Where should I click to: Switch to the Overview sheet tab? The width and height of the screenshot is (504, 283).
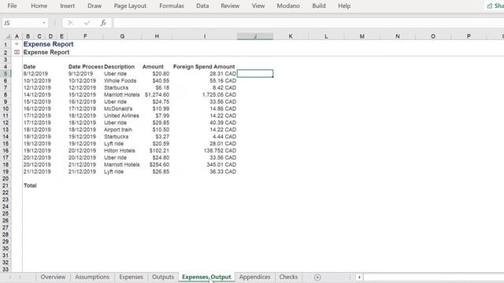click(53, 277)
